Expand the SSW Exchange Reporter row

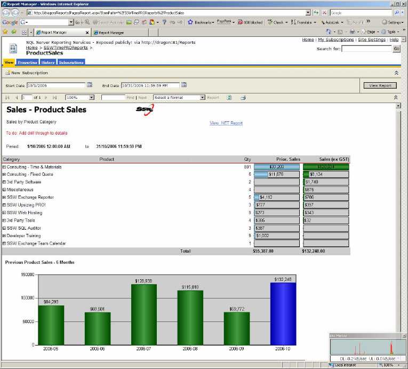pyautogui.click(x=4, y=198)
